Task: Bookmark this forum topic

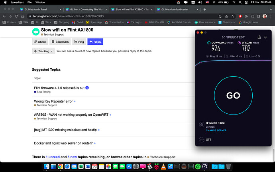Action: click(60, 42)
